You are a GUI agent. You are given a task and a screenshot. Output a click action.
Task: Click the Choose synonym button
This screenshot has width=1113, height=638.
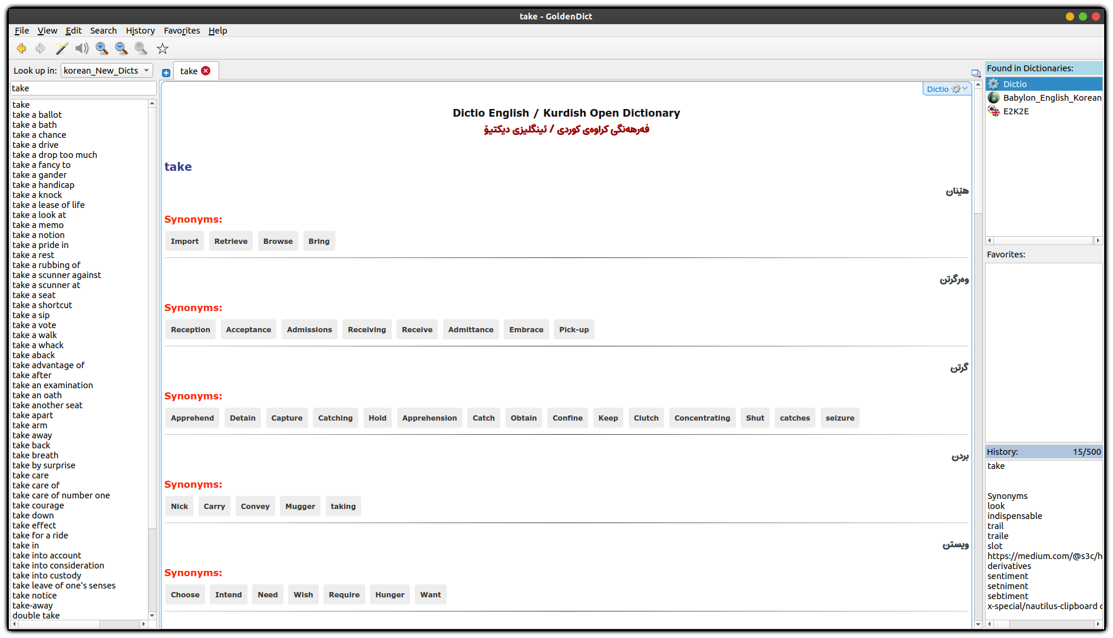click(x=186, y=595)
